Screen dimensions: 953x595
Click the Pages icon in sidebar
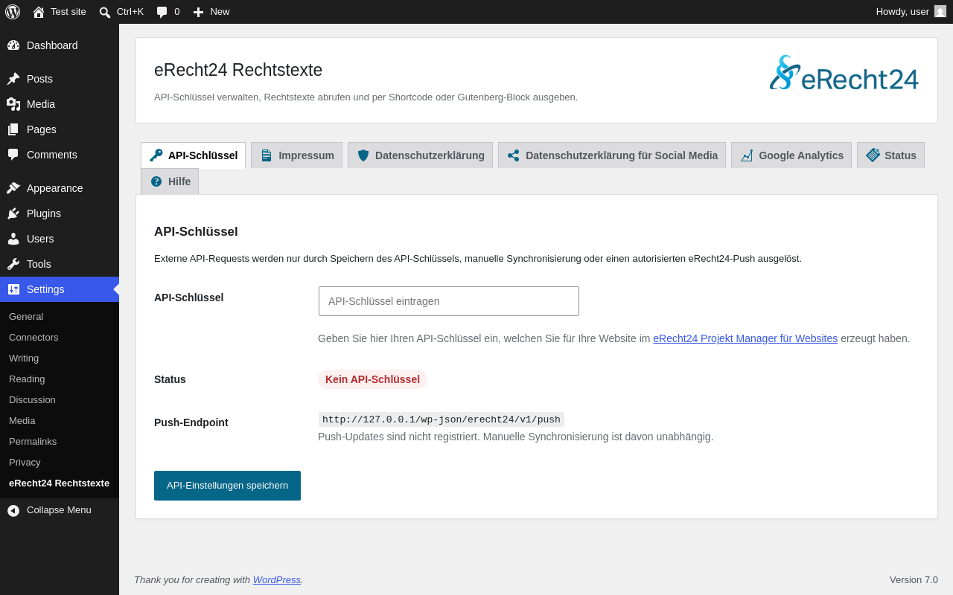click(13, 129)
